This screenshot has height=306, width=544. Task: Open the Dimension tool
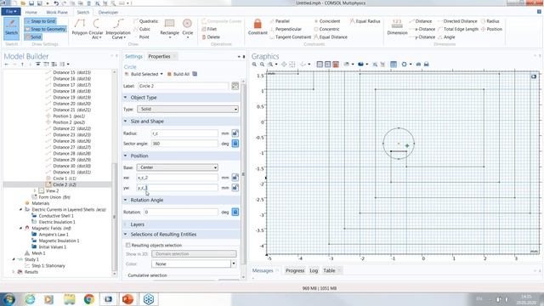pyautogui.click(x=397, y=27)
